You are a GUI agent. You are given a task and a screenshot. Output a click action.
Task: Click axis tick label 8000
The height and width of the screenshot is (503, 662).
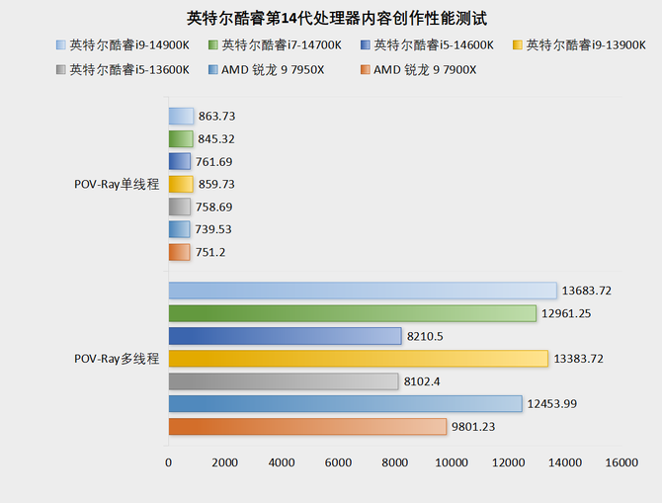[395, 462]
